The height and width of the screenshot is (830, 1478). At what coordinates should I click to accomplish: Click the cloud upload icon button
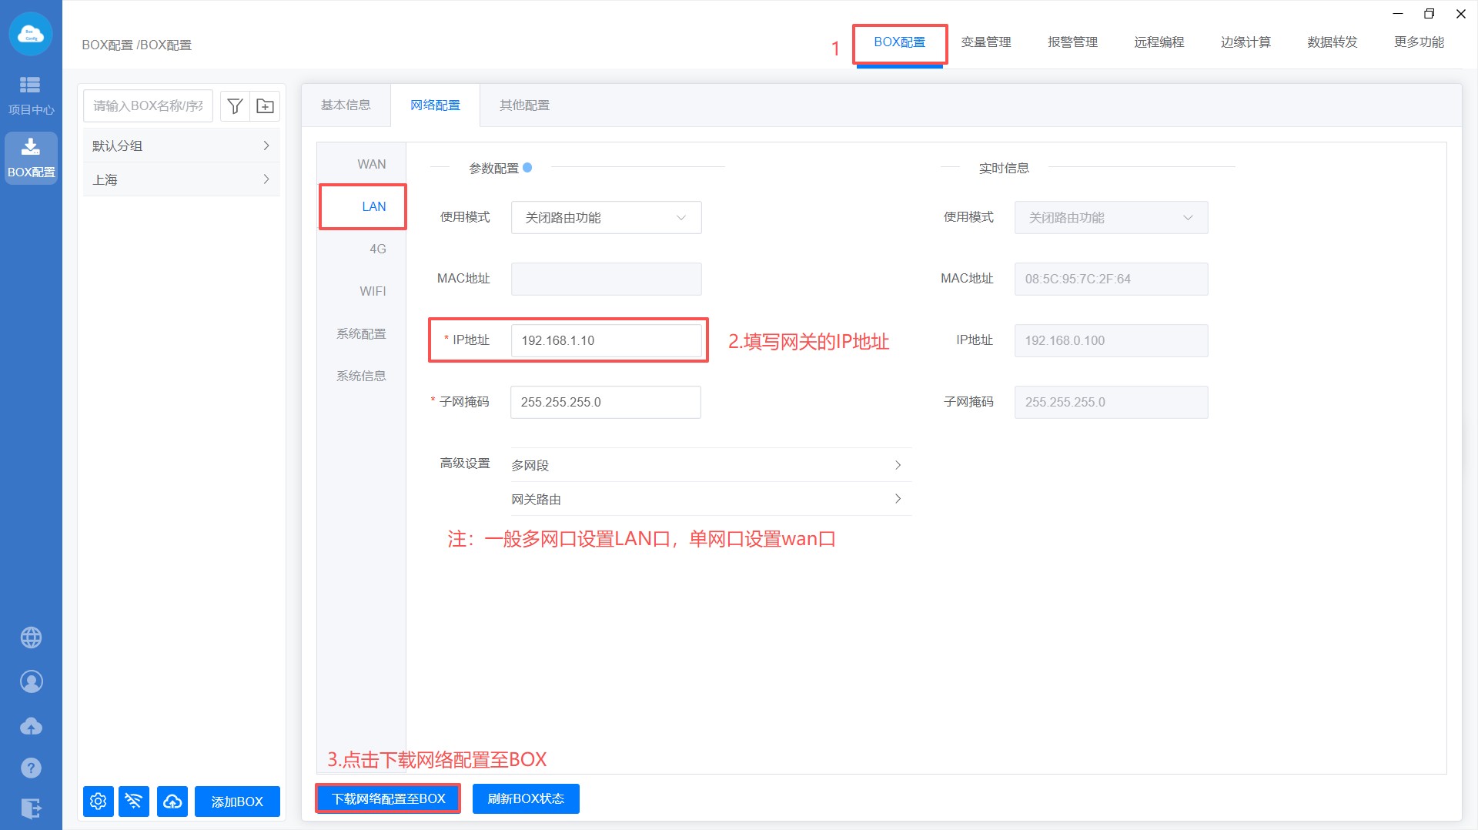[x=172, y=802]
